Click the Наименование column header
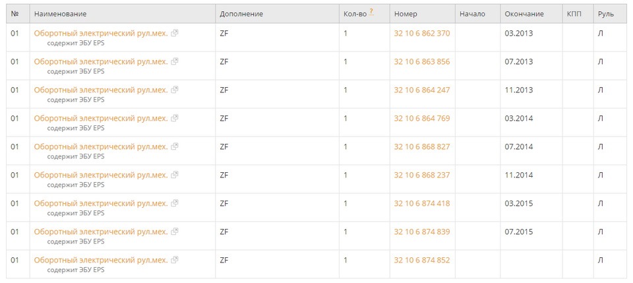Image resolution: width=633 pixels, height=283 pixels. click(x=60, y=14)
